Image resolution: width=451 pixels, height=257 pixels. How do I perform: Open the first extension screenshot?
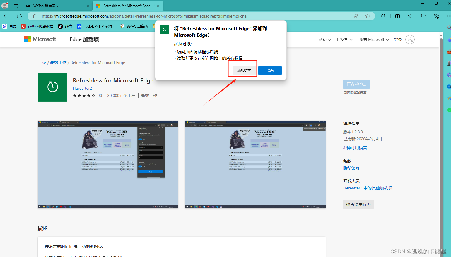click(x=108, y=165)
